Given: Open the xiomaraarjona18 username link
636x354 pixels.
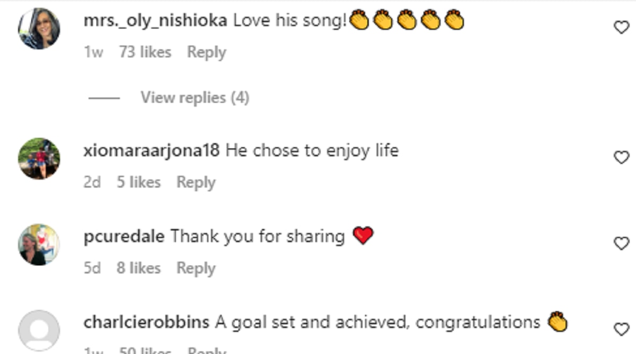Looking at the screenshot, I should coord(151,151).
